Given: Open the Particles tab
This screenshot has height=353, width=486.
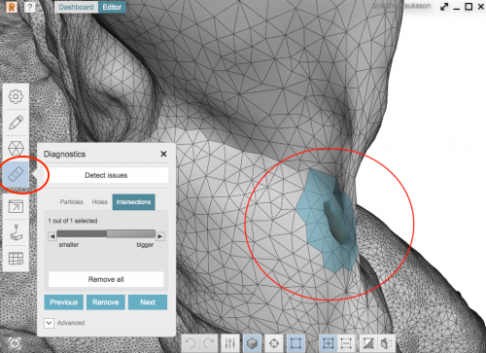Looking at the screenshot, I should (71, 202).
